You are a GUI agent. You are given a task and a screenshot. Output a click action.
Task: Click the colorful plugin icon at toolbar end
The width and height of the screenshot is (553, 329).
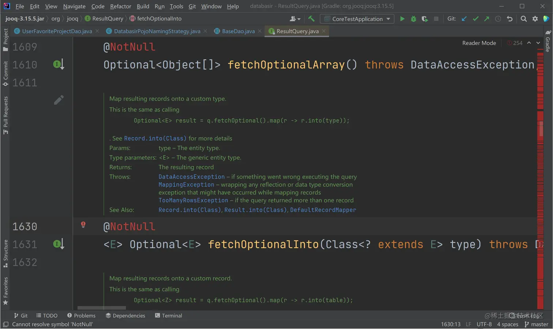click(546, 19)
